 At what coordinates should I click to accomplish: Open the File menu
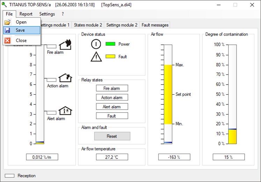coord(9,14)
